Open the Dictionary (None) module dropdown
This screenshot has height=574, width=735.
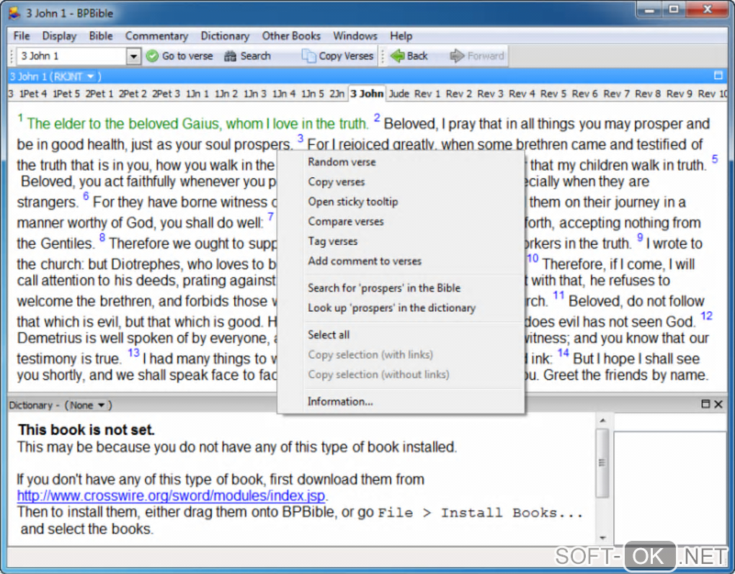click(x=102, y=405)
